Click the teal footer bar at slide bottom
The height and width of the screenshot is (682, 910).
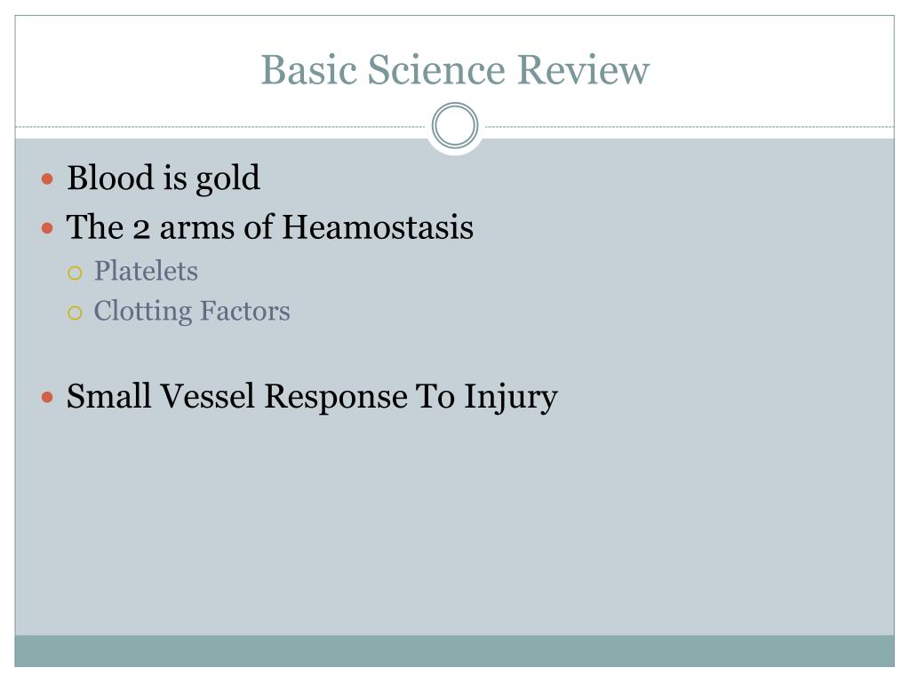[x=455, y=651]
